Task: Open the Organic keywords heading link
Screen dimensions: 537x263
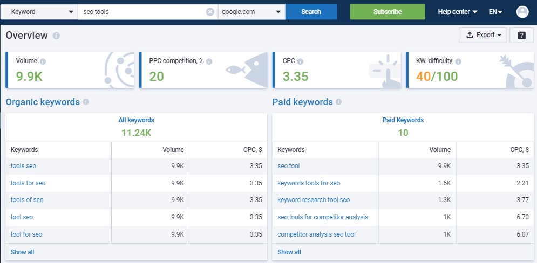Action: click(43, 102)
